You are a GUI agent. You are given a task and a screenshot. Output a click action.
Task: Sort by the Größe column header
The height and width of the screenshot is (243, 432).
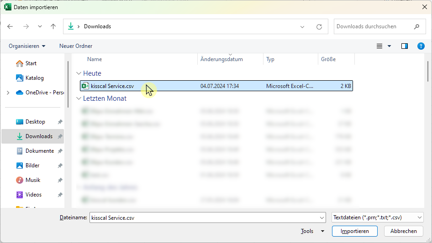328,59
